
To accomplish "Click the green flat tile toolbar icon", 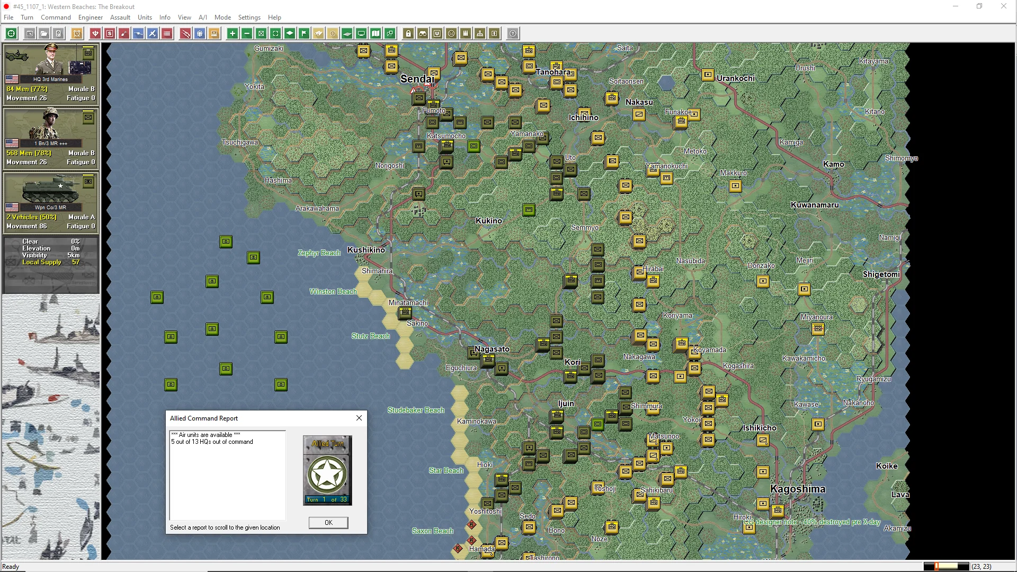I will pyautogui.click(x=347, y=33).
